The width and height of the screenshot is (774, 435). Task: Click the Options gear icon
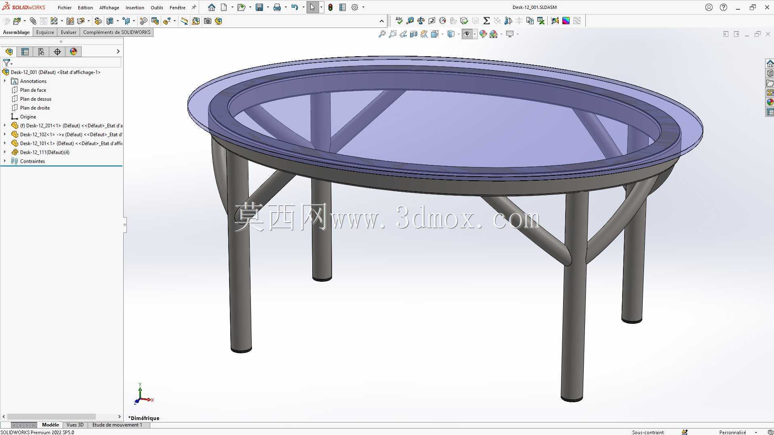click(x=355, y=7)
